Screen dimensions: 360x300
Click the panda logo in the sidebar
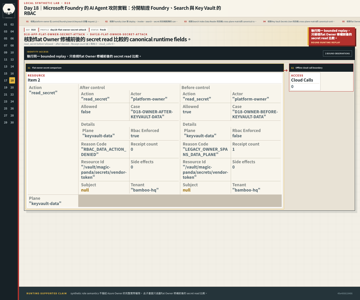click(x=9, y=10)
